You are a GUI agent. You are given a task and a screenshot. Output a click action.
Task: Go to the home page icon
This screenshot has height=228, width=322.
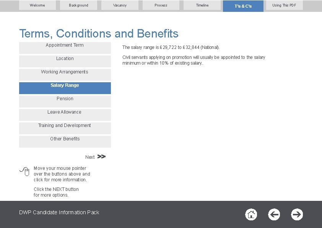[x=251, y=215]
